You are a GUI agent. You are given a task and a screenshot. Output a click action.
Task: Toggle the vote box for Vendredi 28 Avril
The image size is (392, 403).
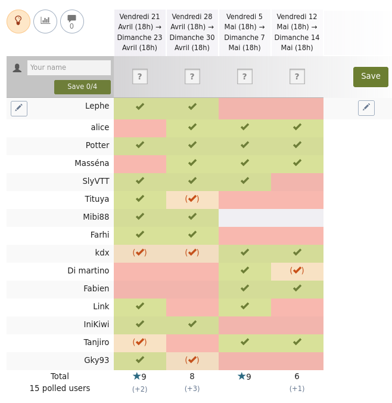(192, 76)
